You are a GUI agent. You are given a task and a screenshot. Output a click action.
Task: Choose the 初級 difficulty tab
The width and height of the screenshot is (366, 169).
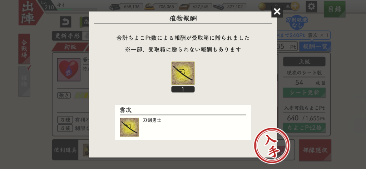[x=70, y=47]
